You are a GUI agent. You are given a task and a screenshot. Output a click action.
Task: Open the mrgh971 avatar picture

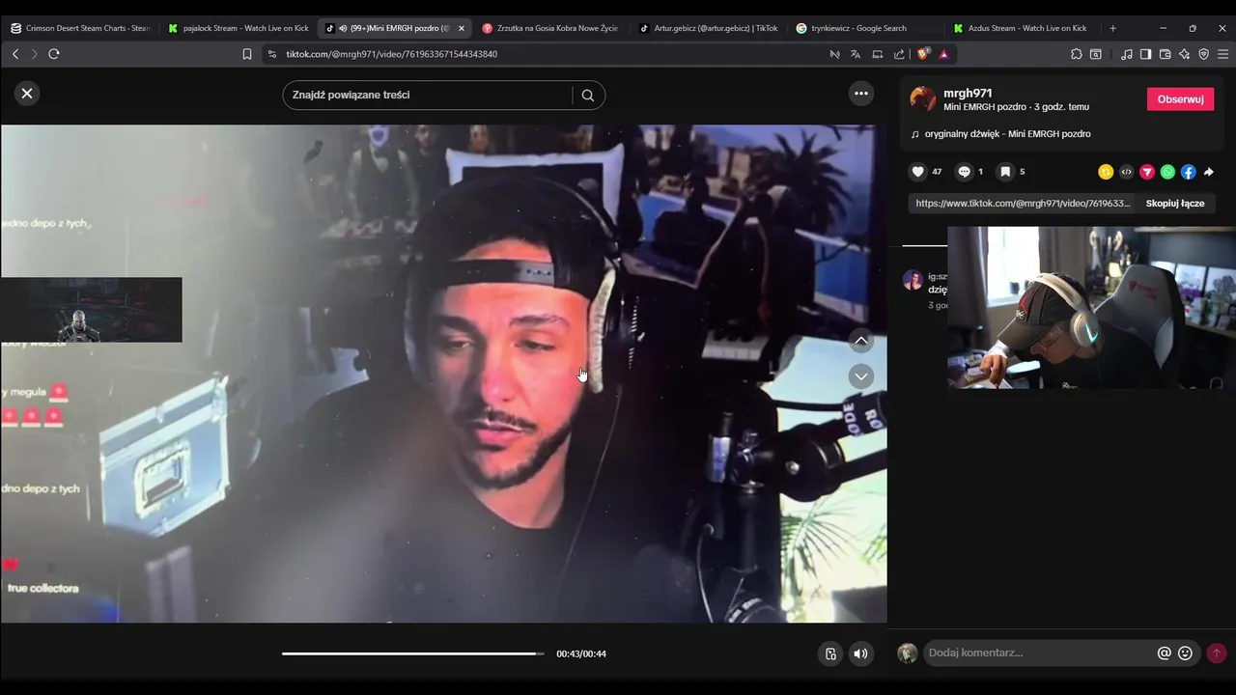click(923, 99)
